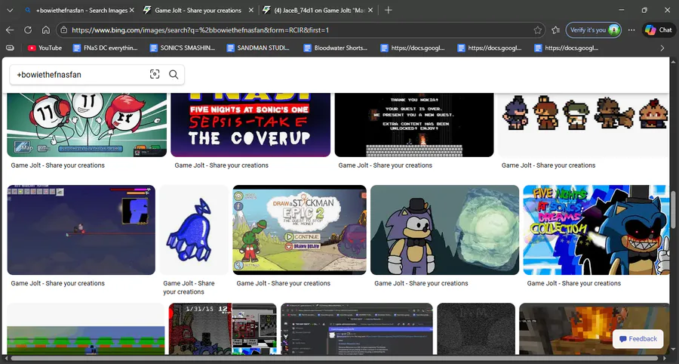Image resolution: width=679 pixels, height=364 pixels.
Task: Open the Bloodwater Shorts... bookmark
Action: coord(336,48)
